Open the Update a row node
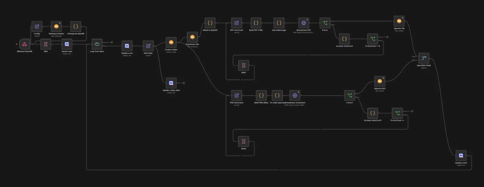The height and width of the screenshot is (187, 484). 127,46
